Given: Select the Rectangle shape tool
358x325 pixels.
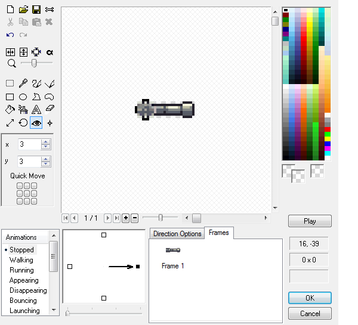Looking at the screenshot, I should tap(10, 97).
